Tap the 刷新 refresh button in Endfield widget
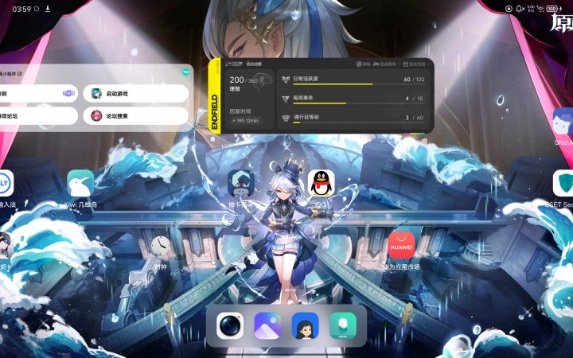Screen dimensions: 573x358 (x=363, y=64)
